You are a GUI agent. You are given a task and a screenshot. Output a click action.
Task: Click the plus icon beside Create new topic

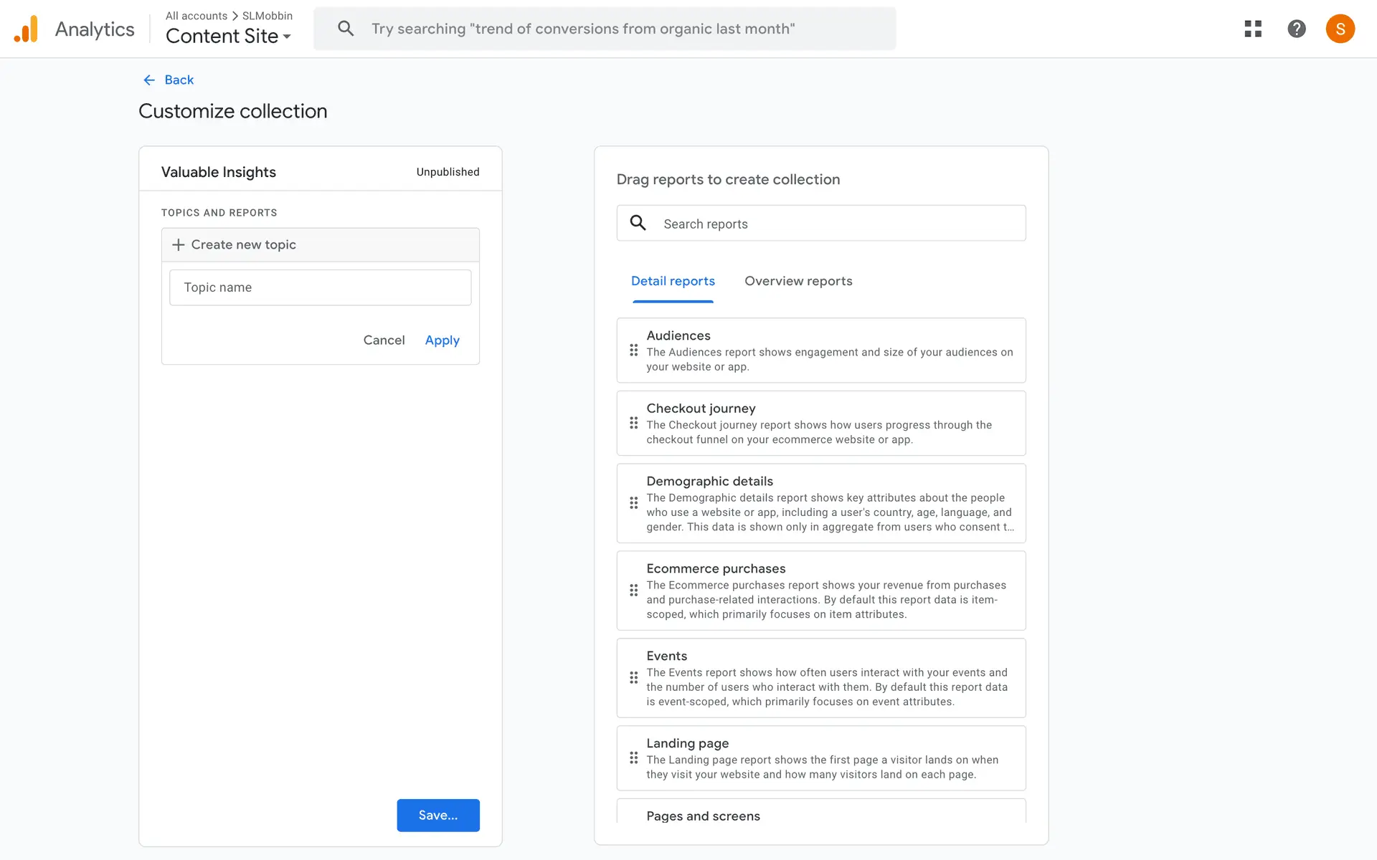(179, 245)
